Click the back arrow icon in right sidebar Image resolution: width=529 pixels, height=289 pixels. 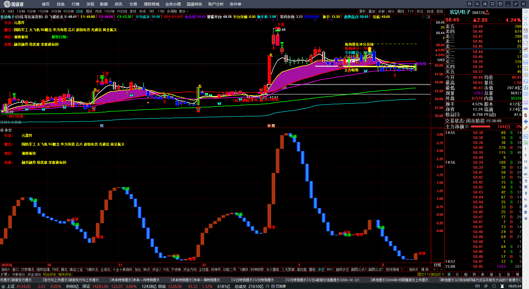526,12
